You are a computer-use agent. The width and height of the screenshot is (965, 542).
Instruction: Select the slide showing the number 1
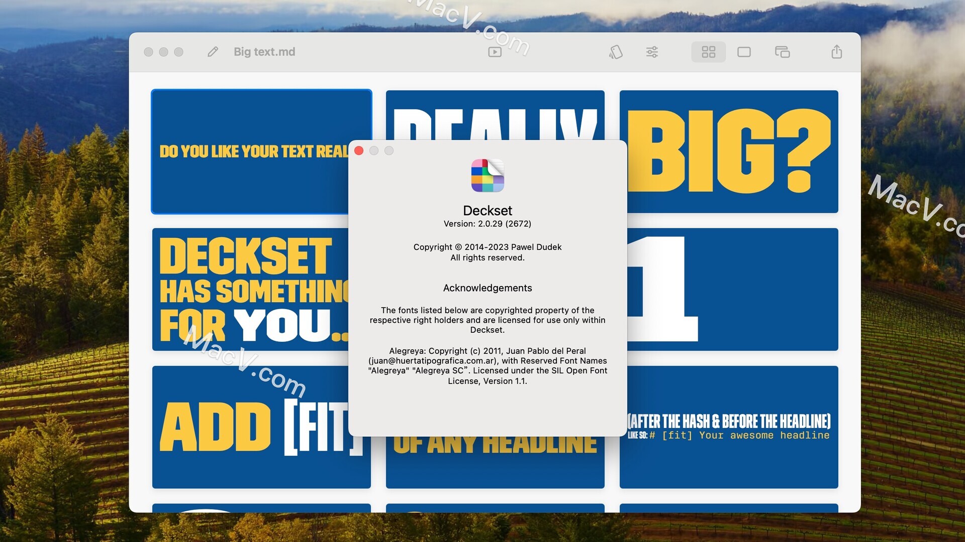tap(728, 290)
